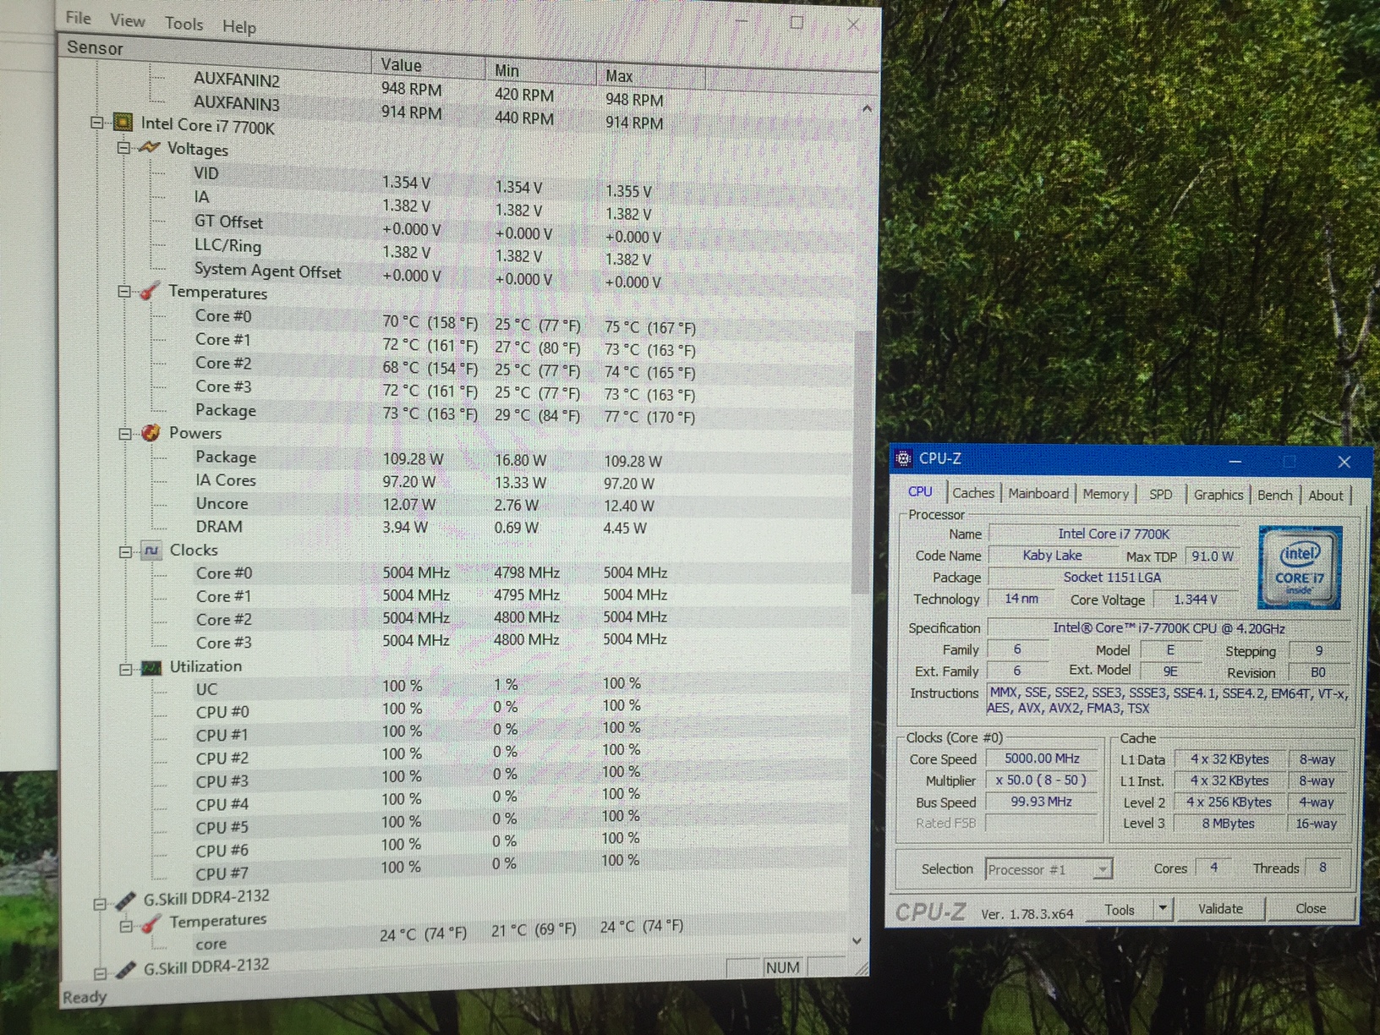Open the Help menu in HWMonitor
This screenshot has height=1035, width=1380.
pyautogui.click(x=238, y=27)
